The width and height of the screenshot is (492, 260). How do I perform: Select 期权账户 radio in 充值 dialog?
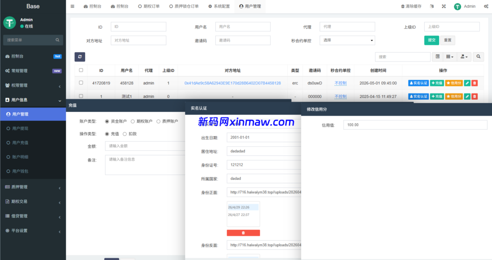[x=133, y=121]
